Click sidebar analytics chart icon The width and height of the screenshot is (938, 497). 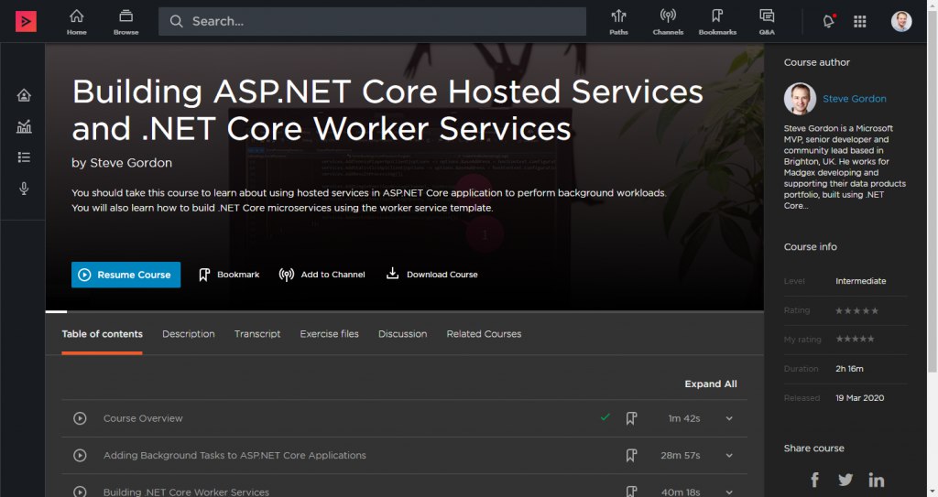pos(24,126)
